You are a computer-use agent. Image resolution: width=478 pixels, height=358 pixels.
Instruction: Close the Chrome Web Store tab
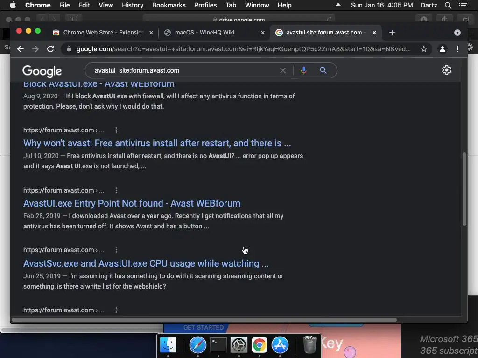point(151,33)
